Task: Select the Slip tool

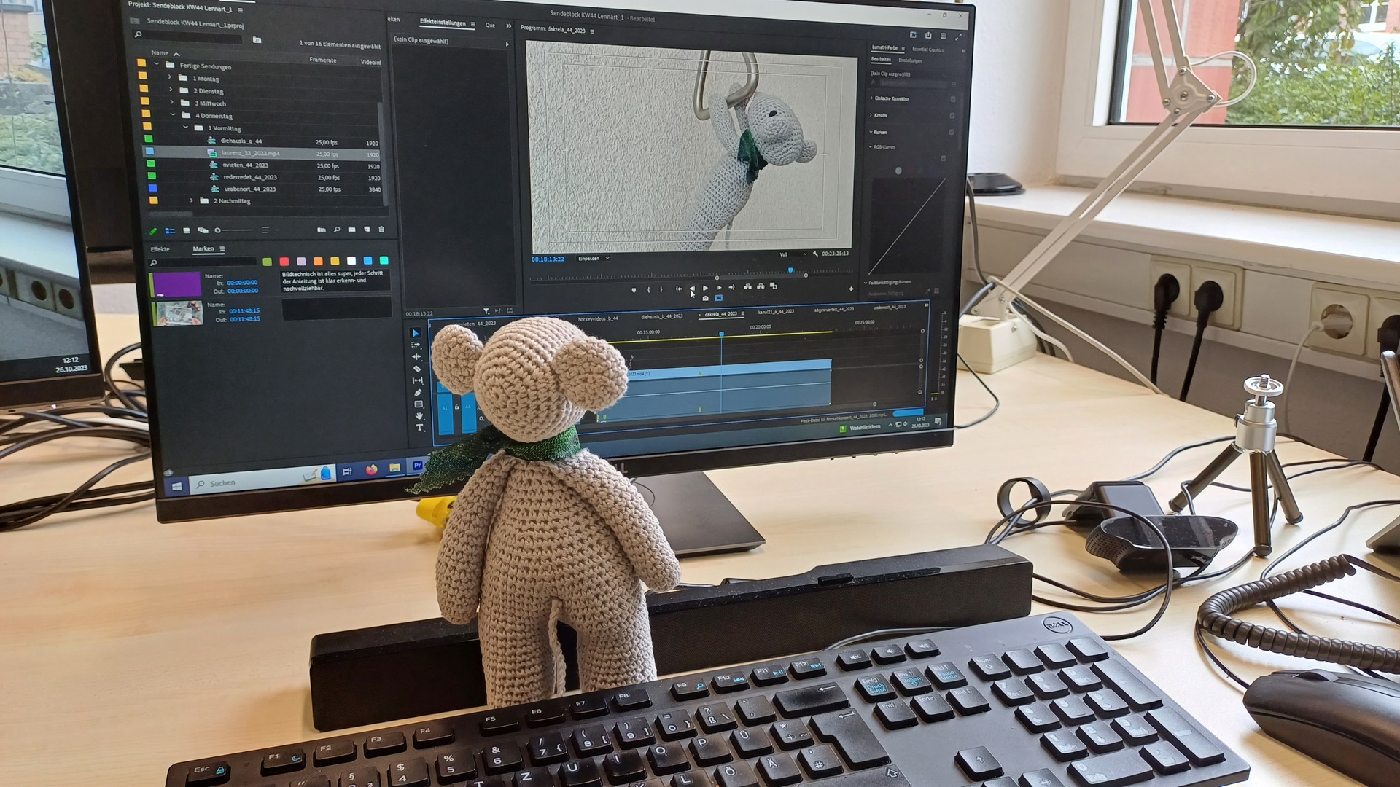Action: [418, 380]
